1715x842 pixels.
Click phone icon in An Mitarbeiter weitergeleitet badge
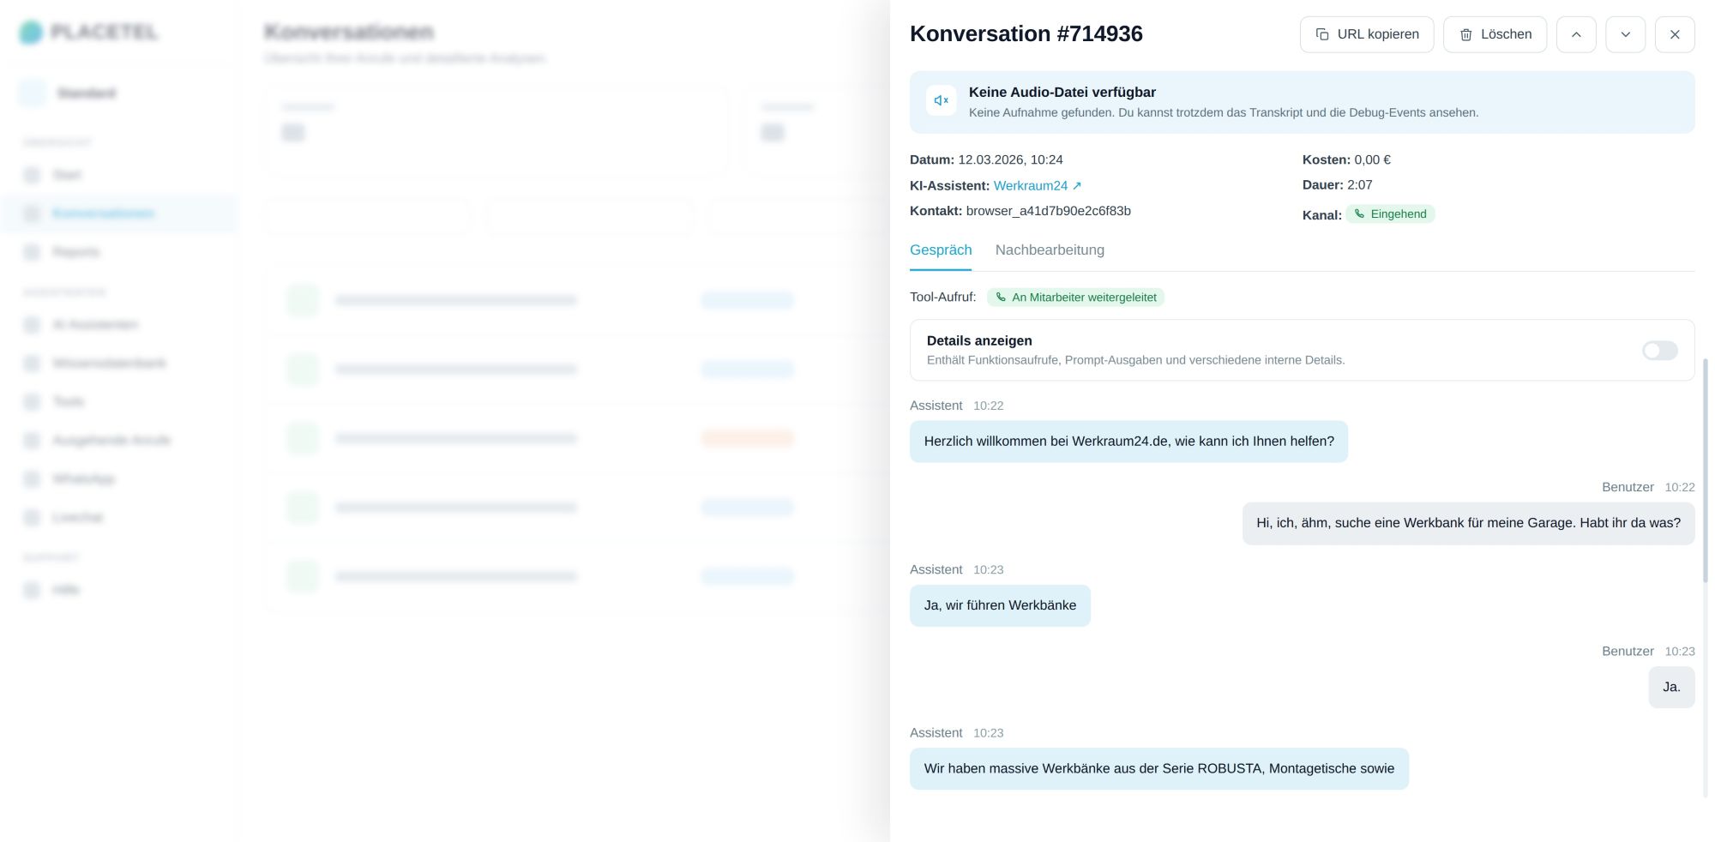(1001, 298)
